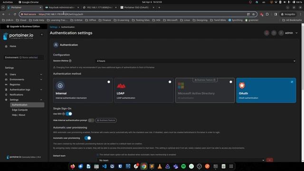Viewport: 304px width, 171px height.
Task: Open the Session lifetime dropdown
Action: pos(196,61)
